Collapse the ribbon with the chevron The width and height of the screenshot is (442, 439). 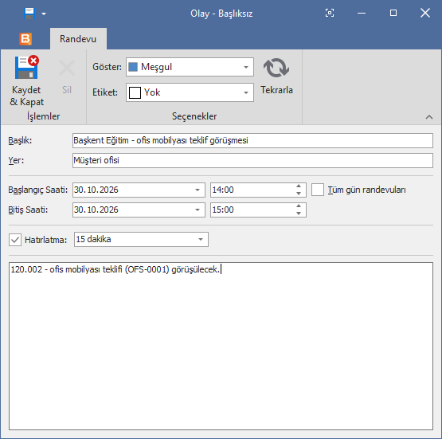pos(429,117)
